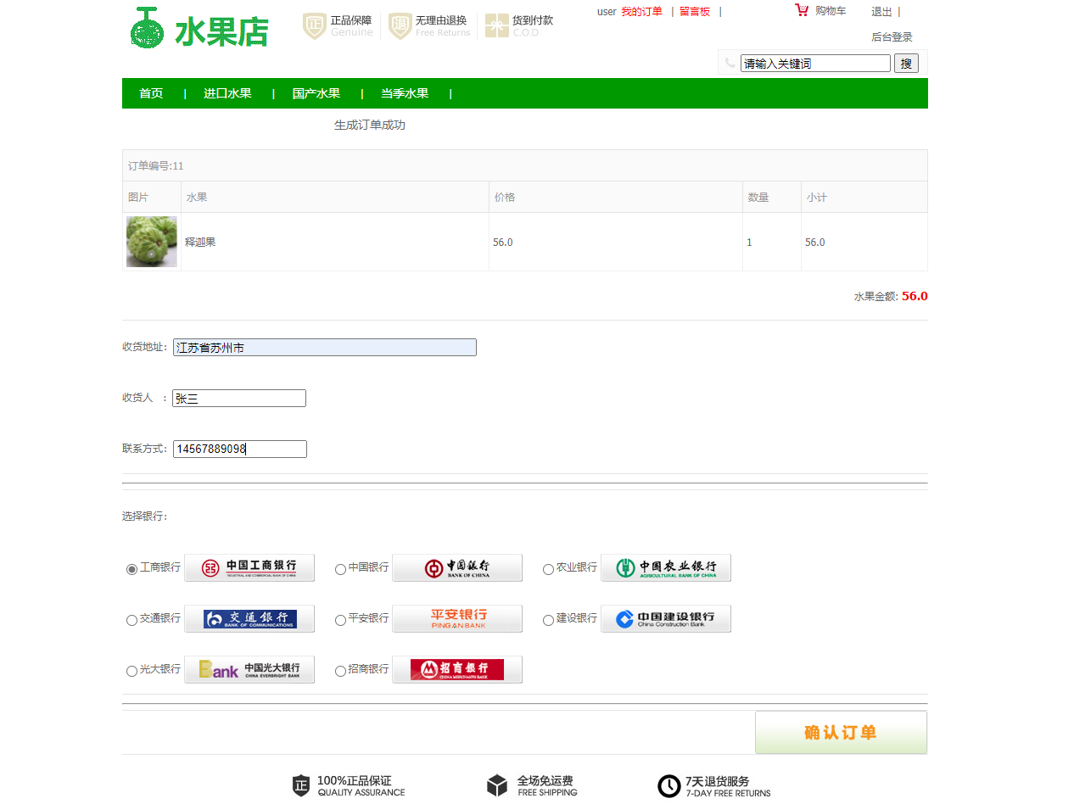The image size is (1074, 804).
Task: Open the 当季水果 menu item
Action: (x=405, y=93)
